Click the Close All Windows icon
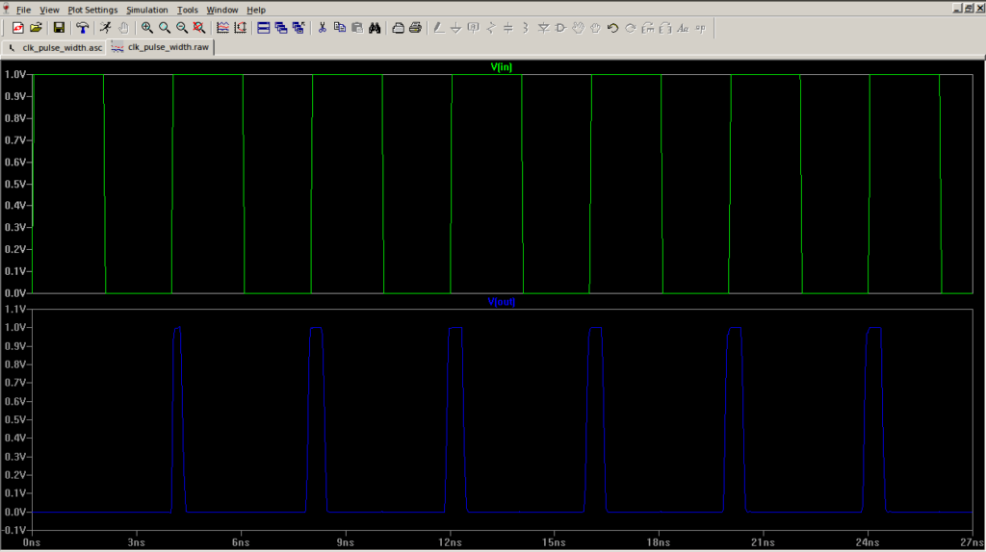 click(x=298, y=28)
